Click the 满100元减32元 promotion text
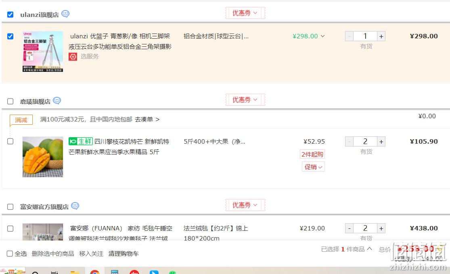Viewport: 450px width, 274px height. [86, 119]
